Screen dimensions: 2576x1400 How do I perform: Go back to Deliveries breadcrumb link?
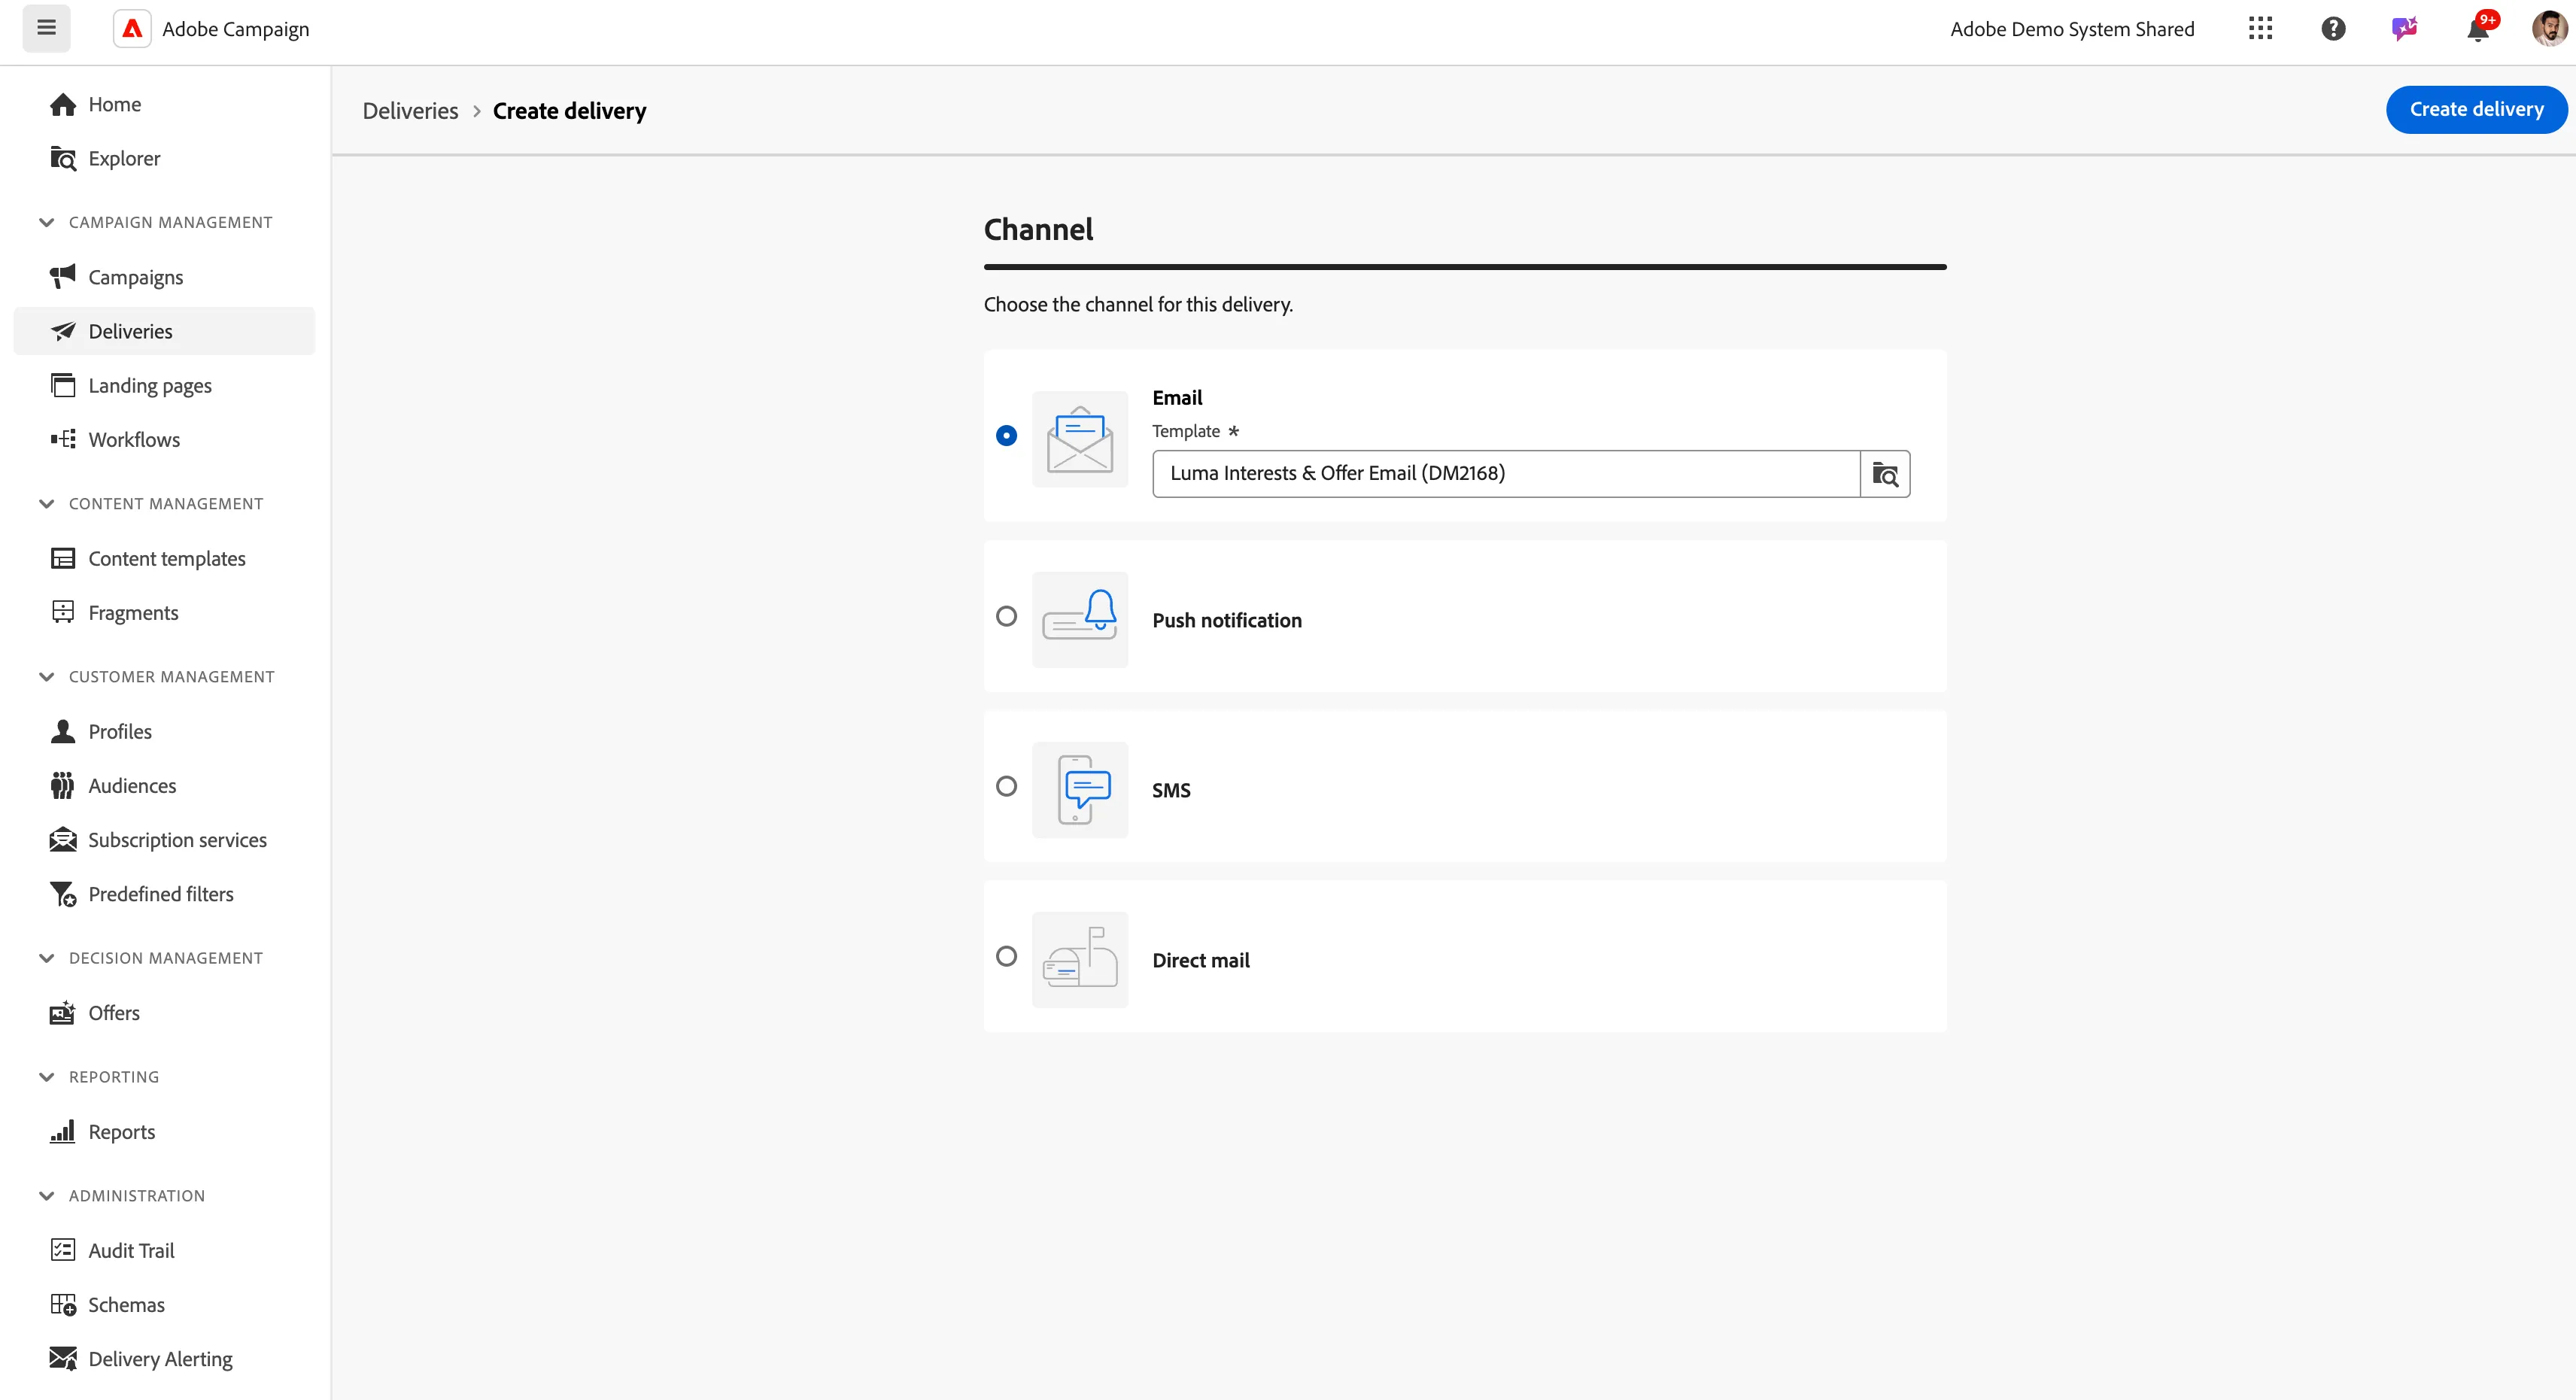[410, 111]
